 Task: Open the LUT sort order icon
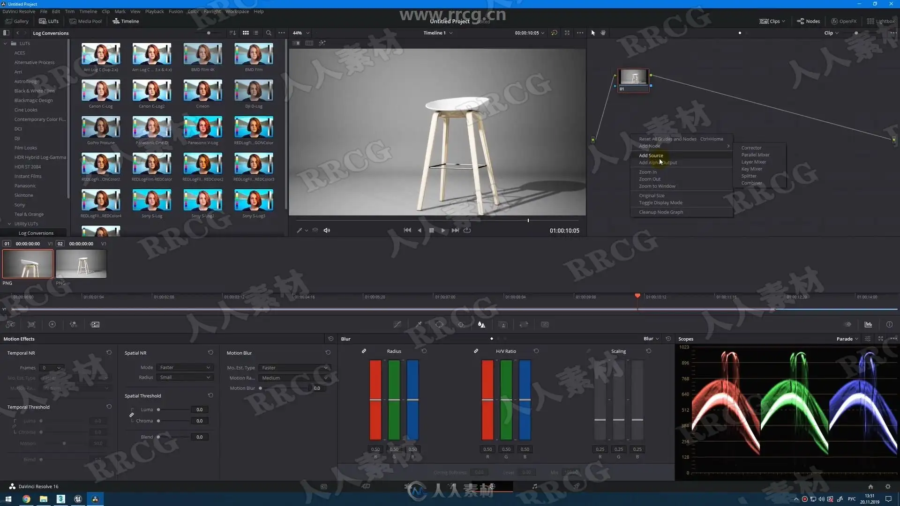232,33
